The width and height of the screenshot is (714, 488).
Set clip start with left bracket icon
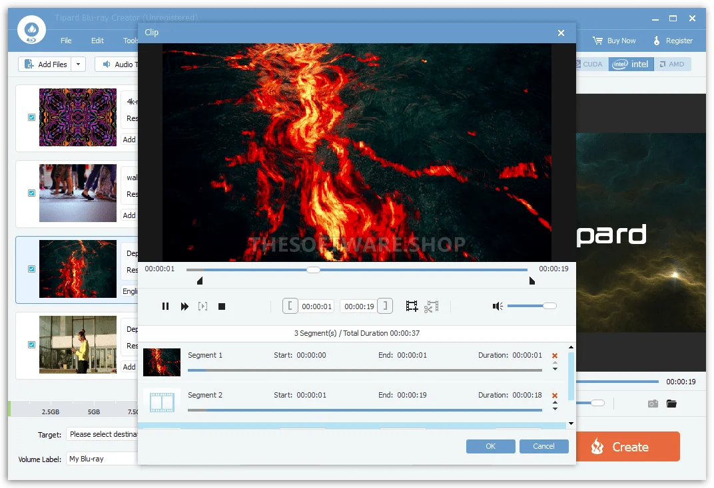click(x=290, y=306)
